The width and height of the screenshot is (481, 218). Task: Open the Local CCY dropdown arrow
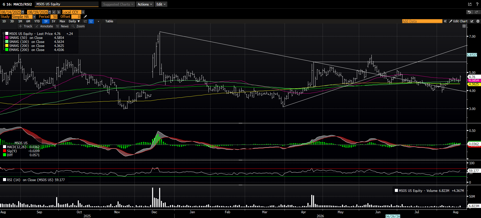point(83,12)
